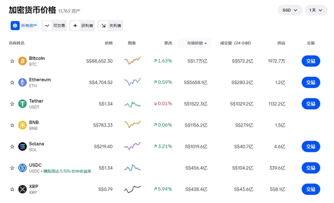The image size is (334, 203).
Task: Toggle the favorite star for Ethereum
Action: (12, 83)
